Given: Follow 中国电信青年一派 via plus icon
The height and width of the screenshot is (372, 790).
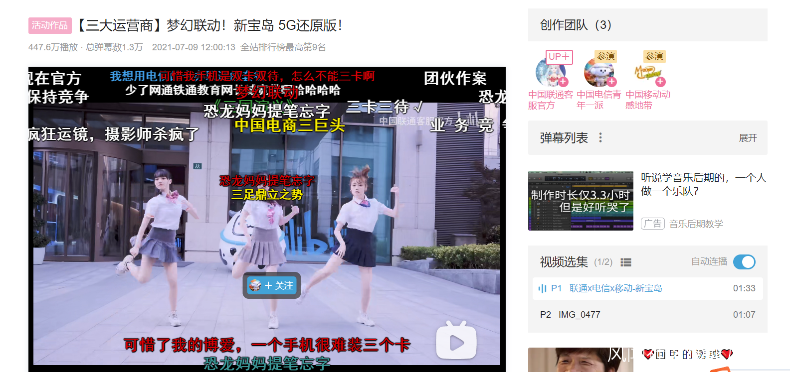Looking at the screenshot, I should [x=611, y=82].
